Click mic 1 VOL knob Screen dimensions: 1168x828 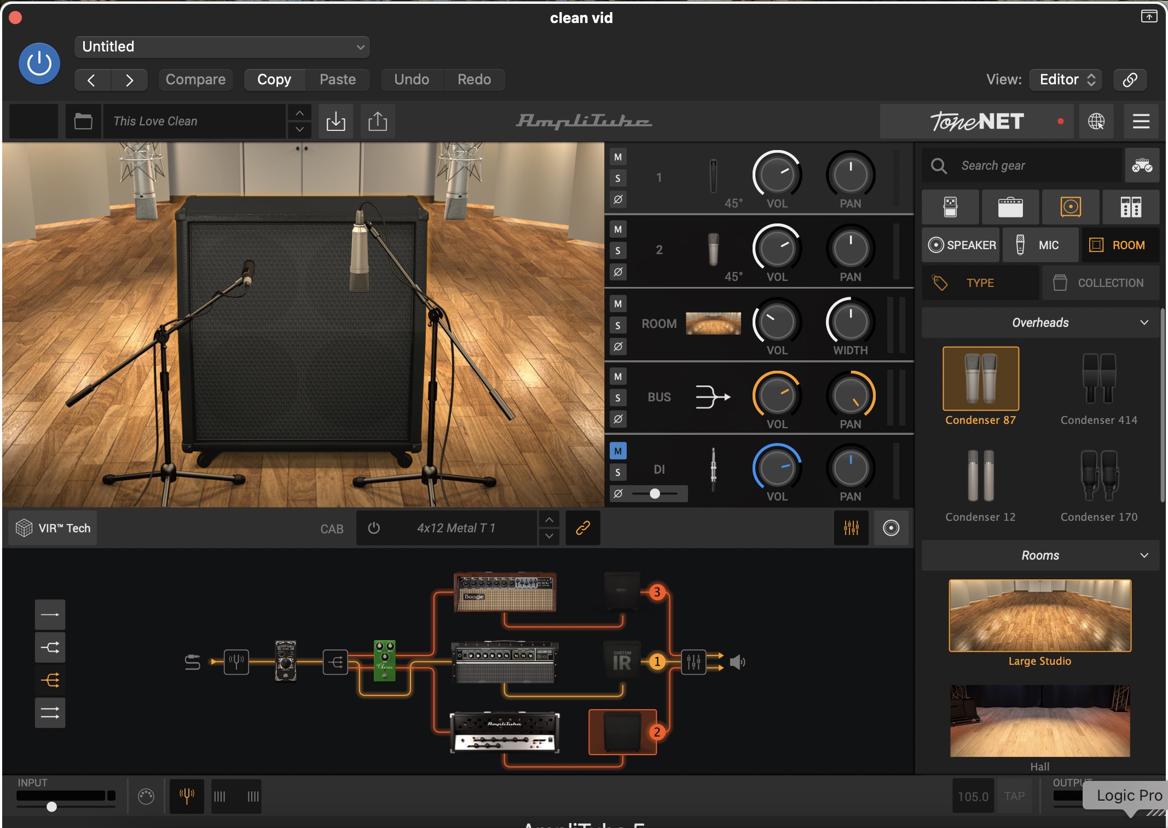pyautogui.click(x=777, y=175)
